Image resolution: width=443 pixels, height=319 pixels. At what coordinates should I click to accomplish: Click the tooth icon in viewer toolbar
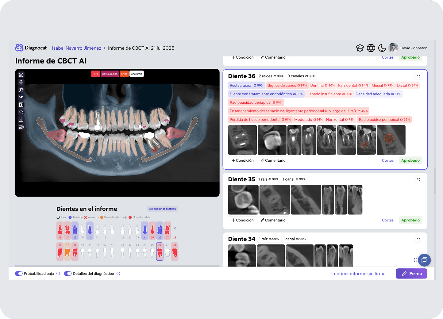pyautogui.click(x=21, y=127)
